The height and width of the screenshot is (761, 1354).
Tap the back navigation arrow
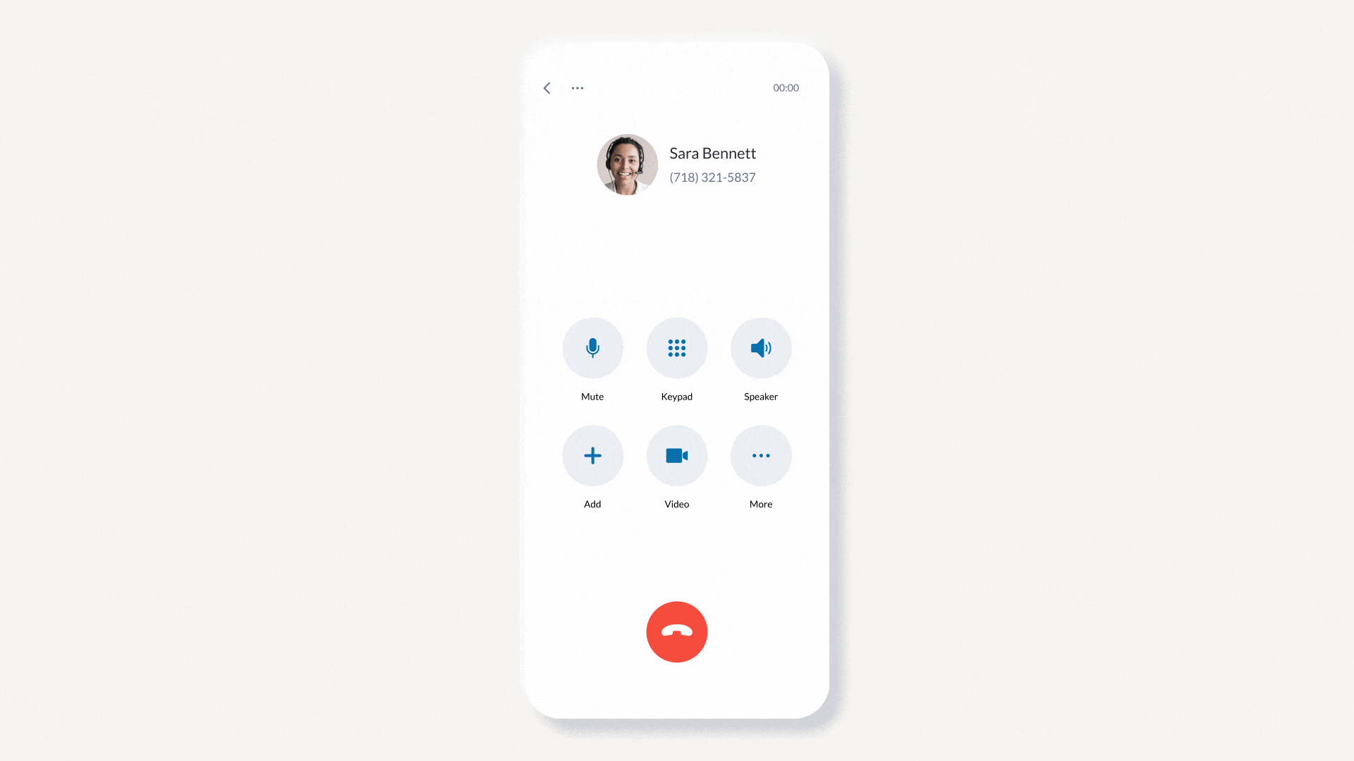point(547,87)
